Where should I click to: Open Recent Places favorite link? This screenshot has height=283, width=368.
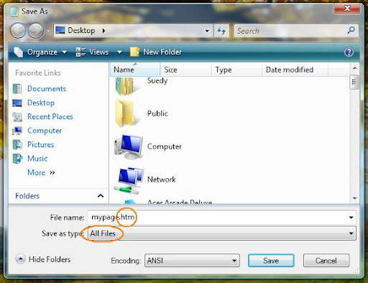50,116
